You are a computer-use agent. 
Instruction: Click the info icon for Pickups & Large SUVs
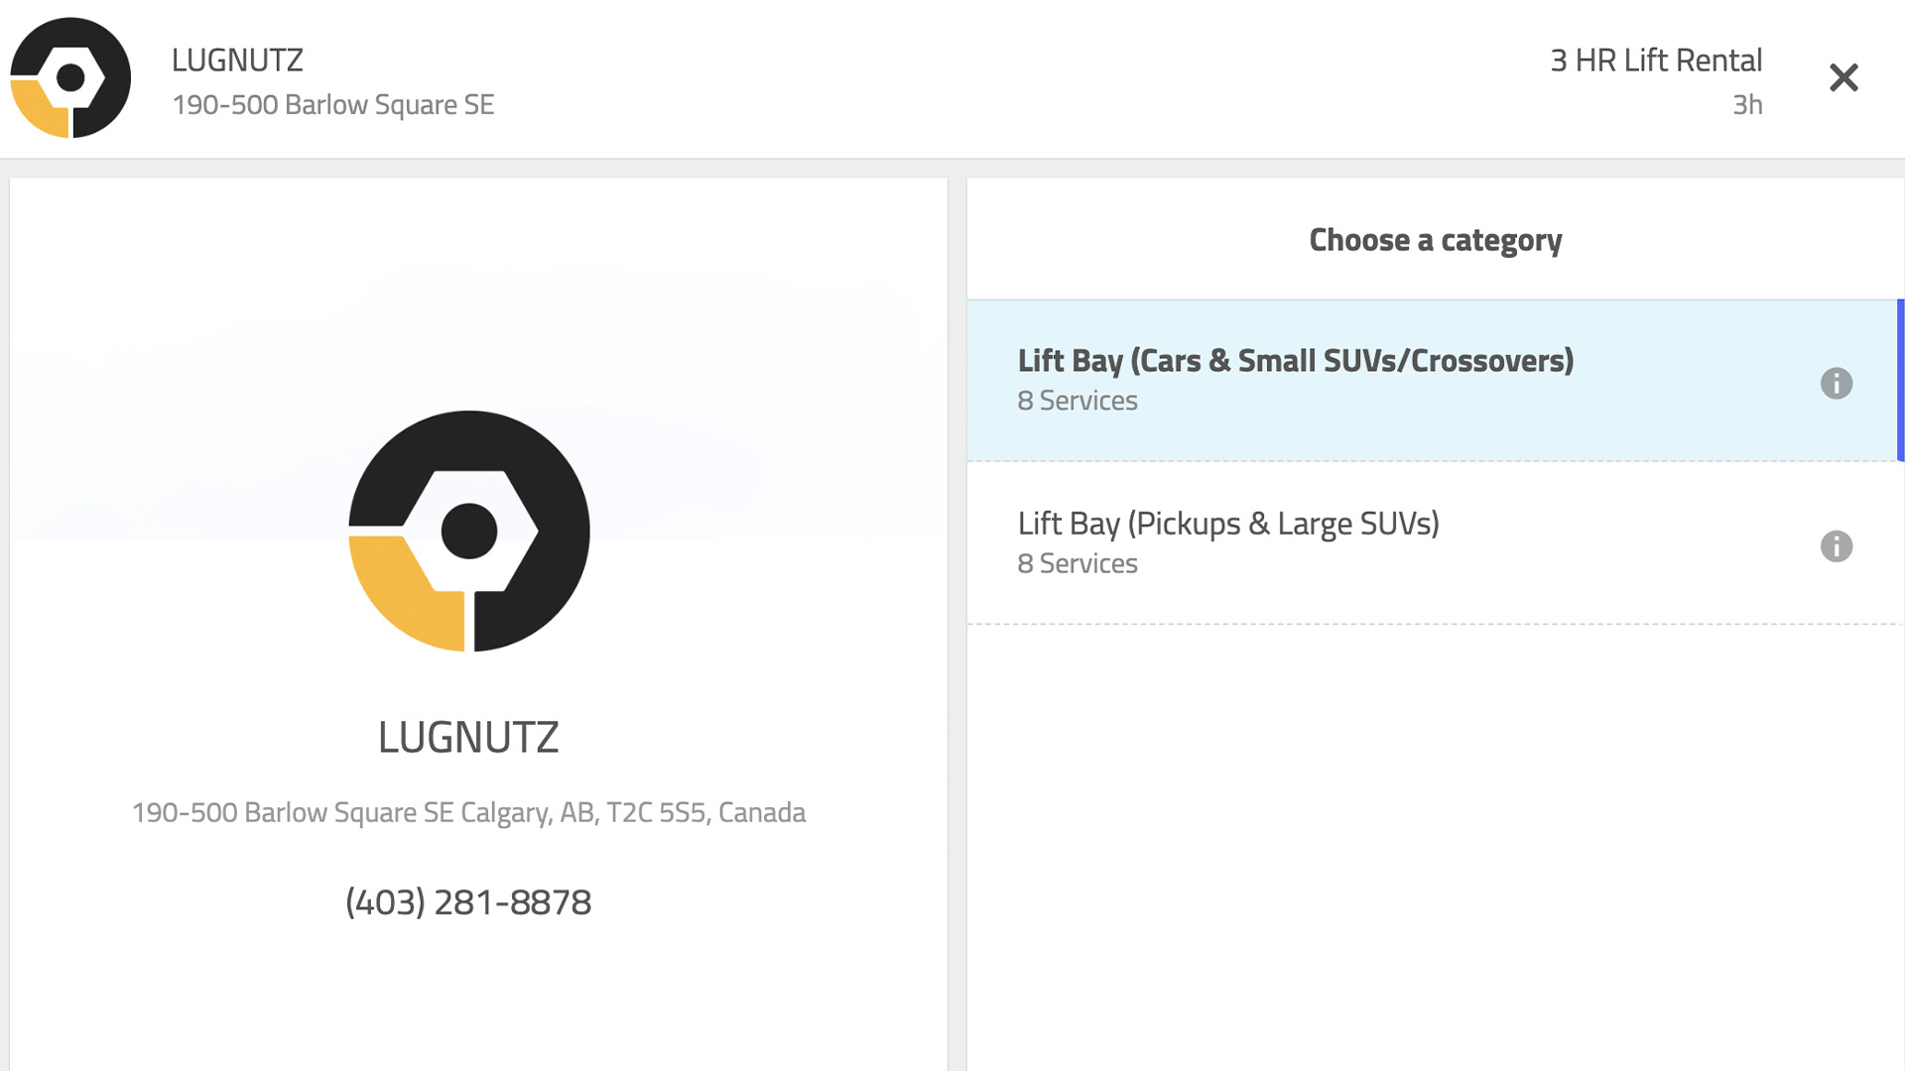[1837, 545]
